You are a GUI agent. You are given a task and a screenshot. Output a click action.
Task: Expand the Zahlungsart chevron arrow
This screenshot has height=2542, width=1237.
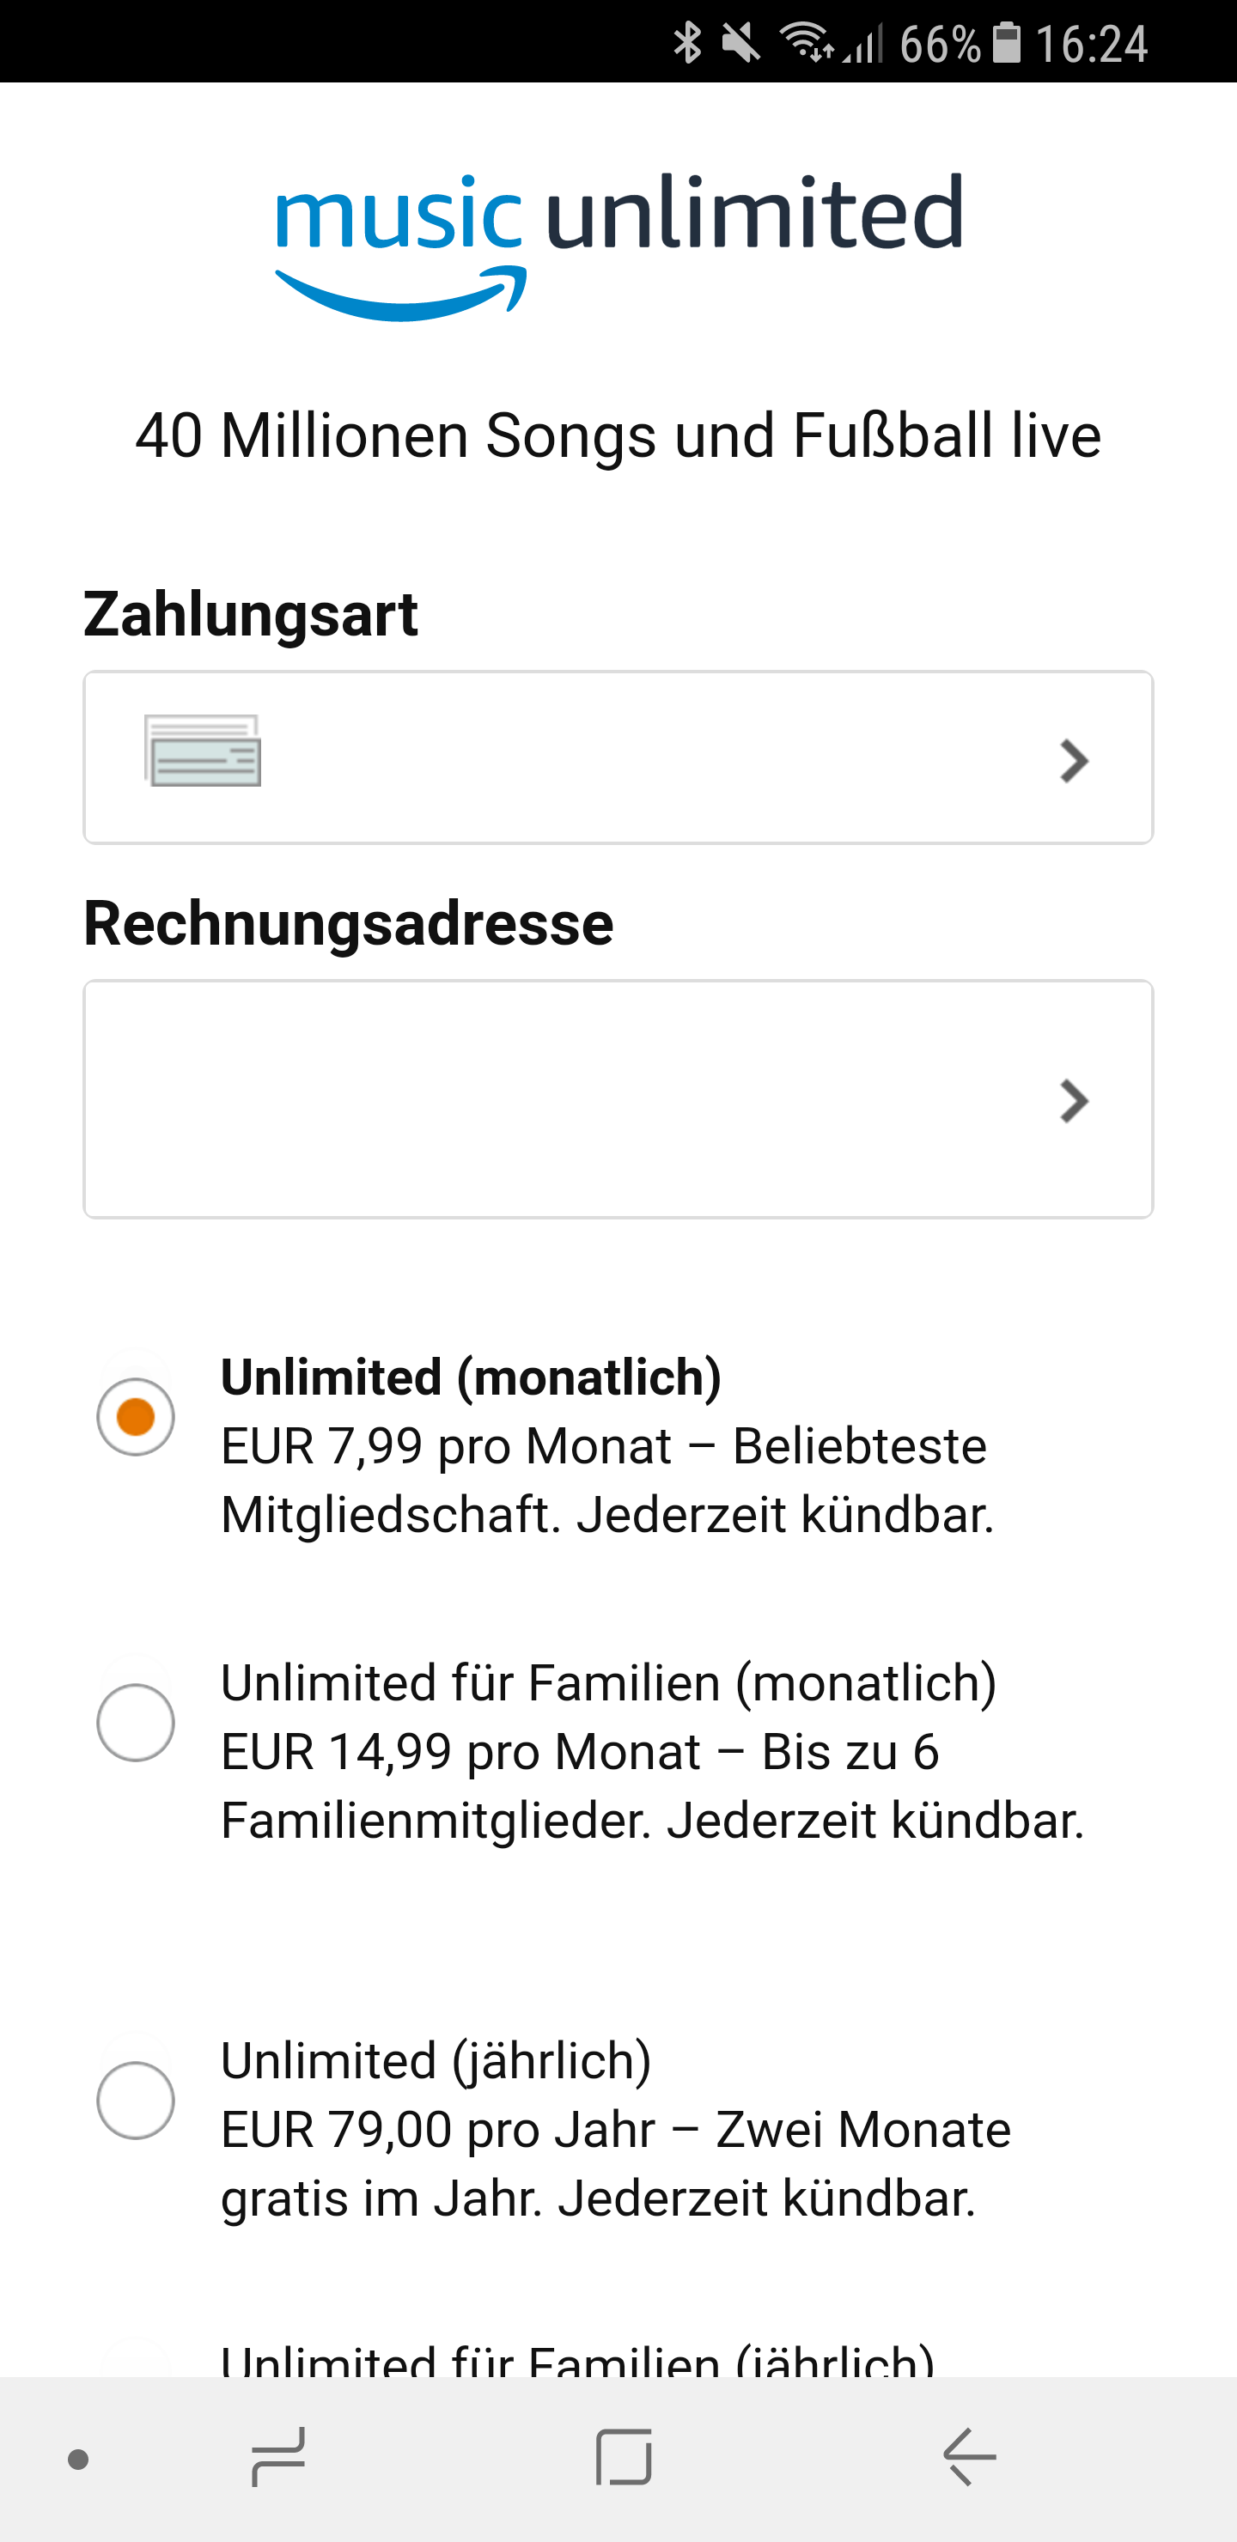[1074, 761]
